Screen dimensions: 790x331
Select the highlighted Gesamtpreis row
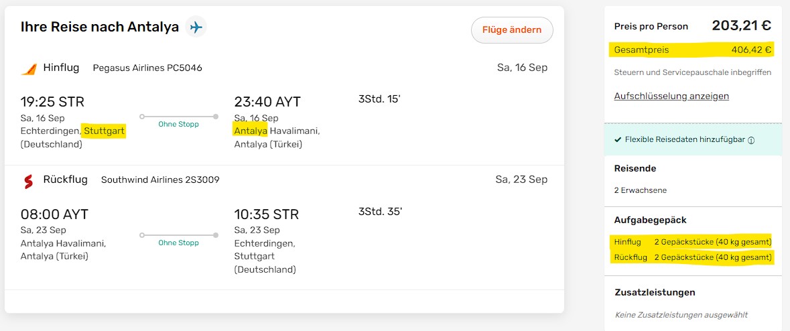692,50
